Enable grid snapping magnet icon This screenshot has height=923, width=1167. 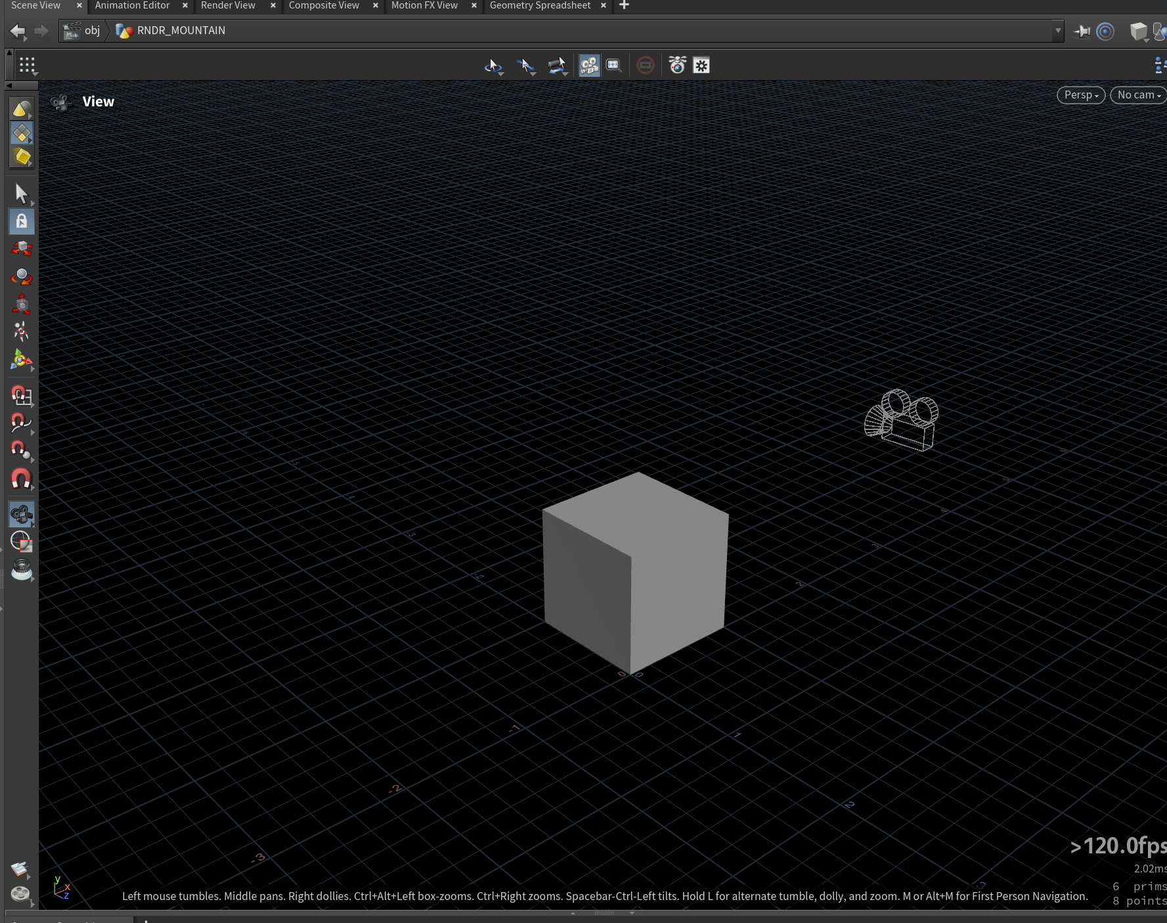21,395
